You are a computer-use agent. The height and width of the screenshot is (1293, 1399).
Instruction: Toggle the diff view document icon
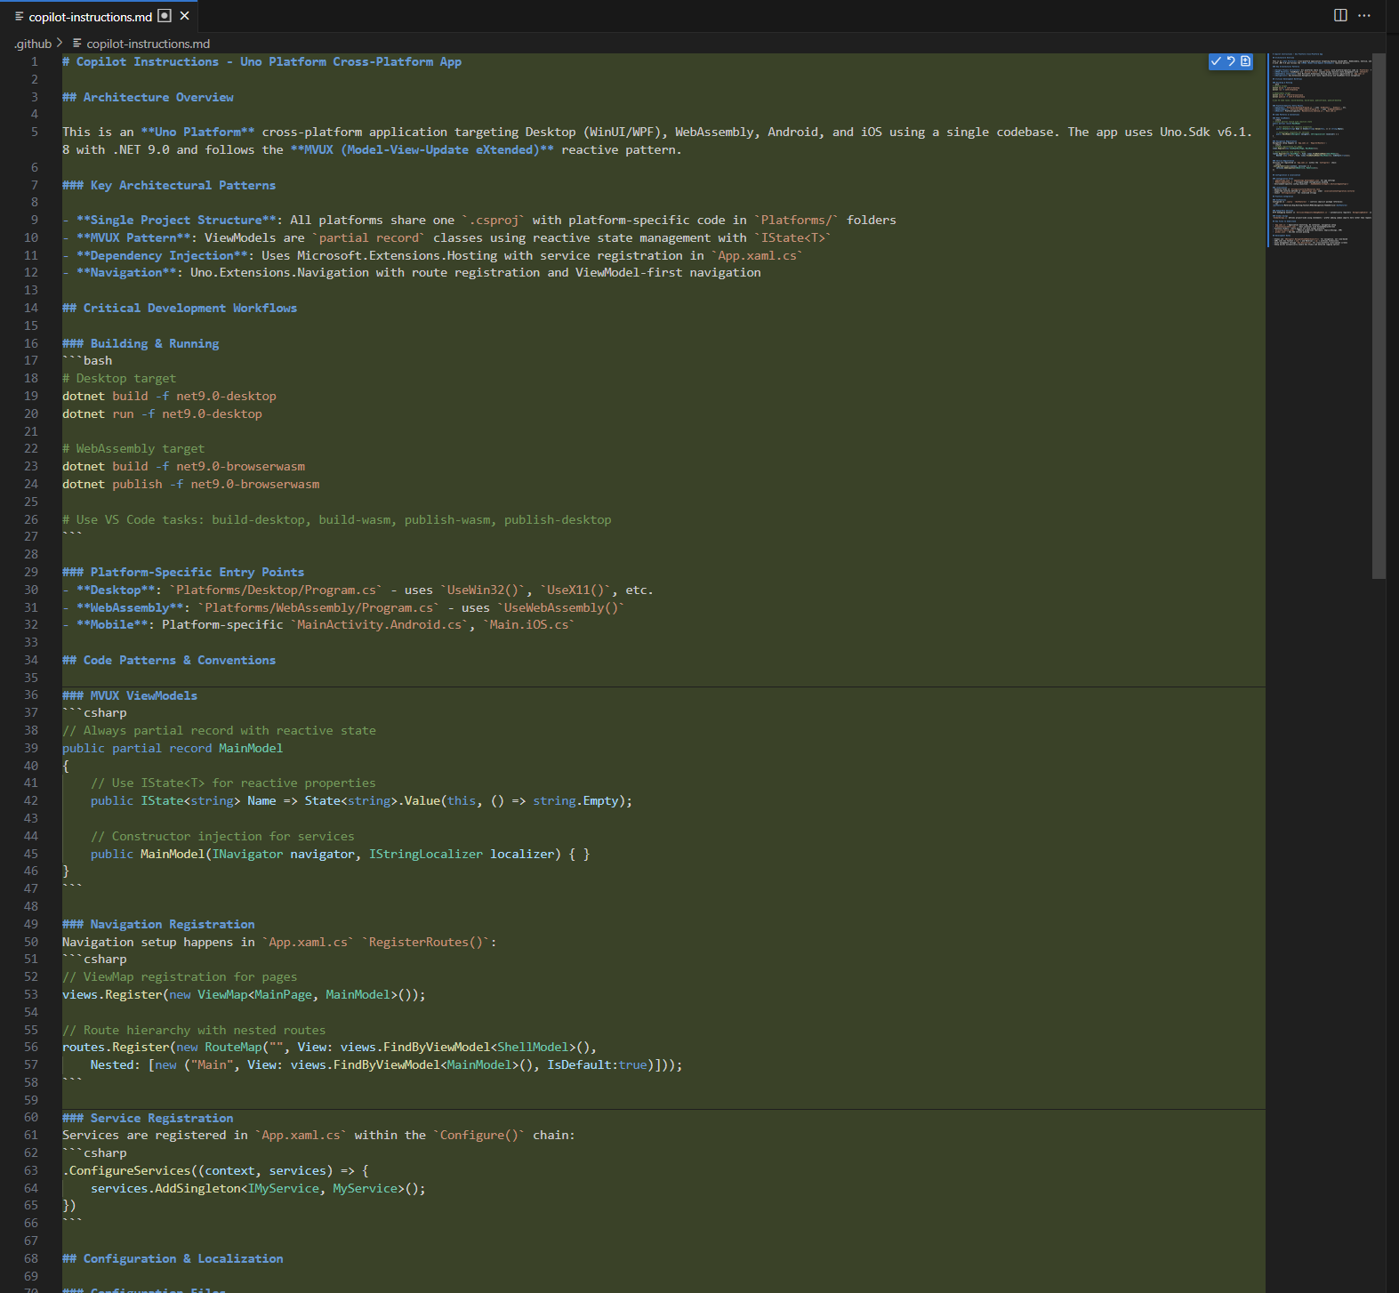point(1245,61)
